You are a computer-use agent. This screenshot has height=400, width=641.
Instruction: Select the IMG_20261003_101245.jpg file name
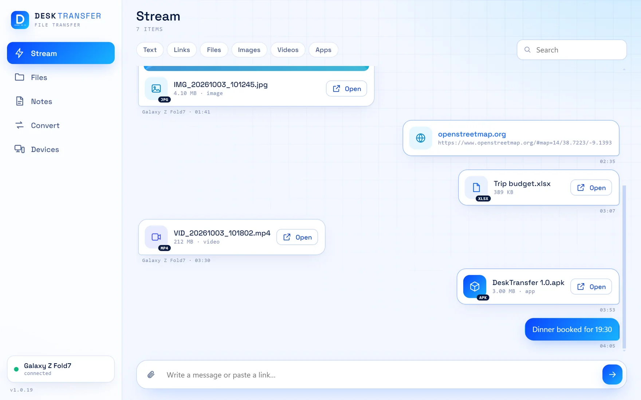coord(221,85)
